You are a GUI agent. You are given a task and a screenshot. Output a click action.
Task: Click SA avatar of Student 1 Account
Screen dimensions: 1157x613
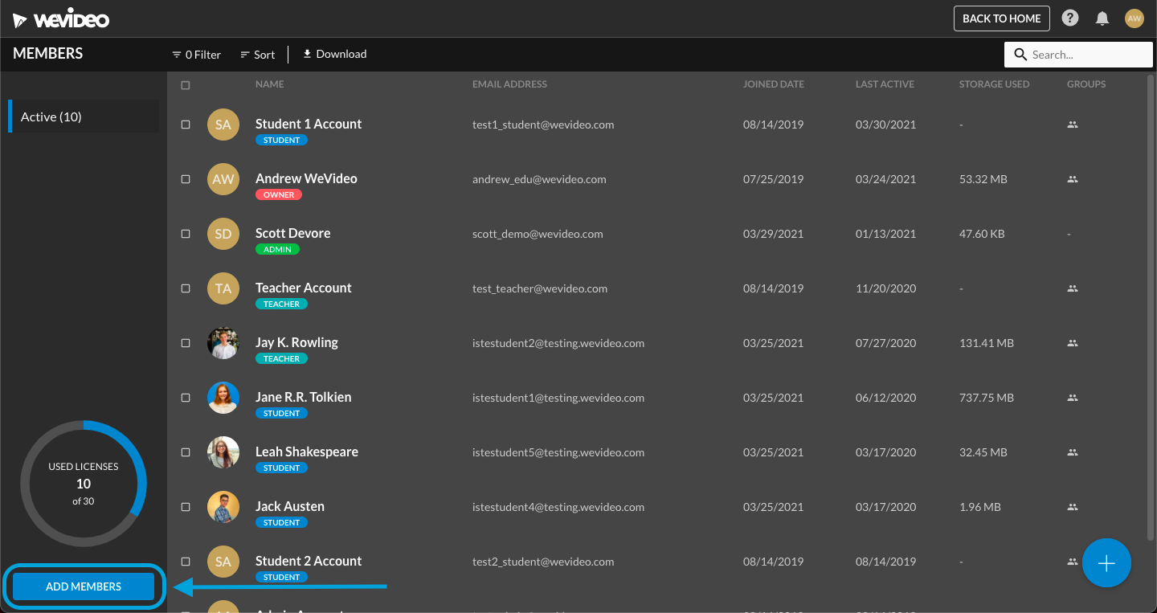pyautogui.click(x=223, y=125)
